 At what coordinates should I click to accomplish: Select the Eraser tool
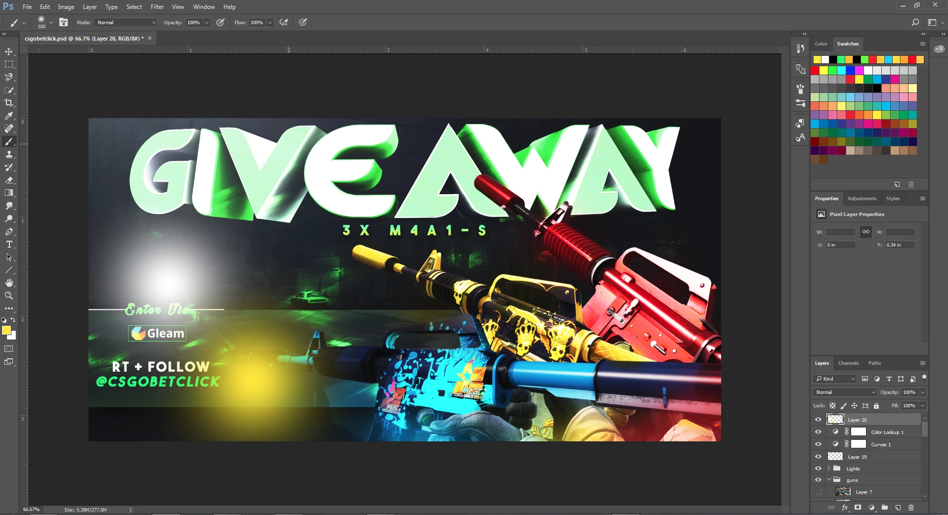pyautogui.click(x=9, y=180)
